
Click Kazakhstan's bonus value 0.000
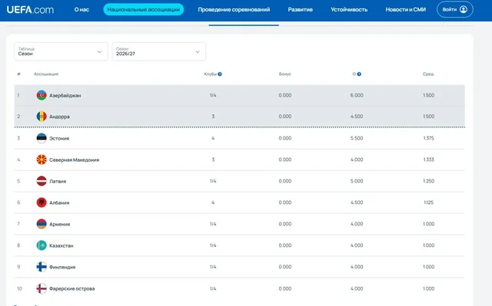(285, 245)
